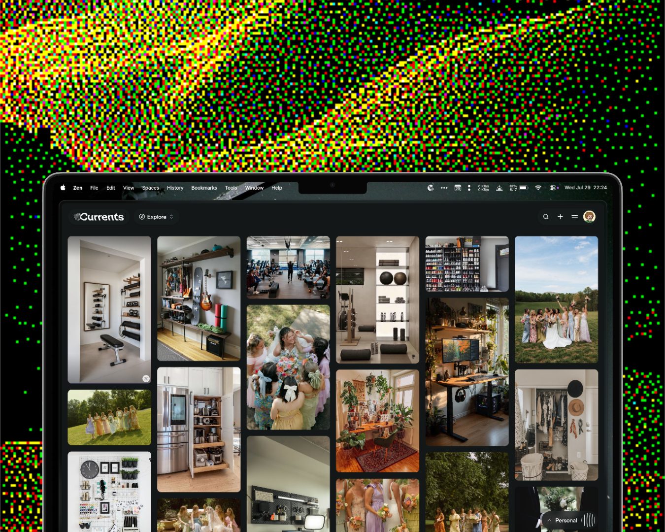
Task: Open the Tools menu
Action: click(x=231, y=188)
